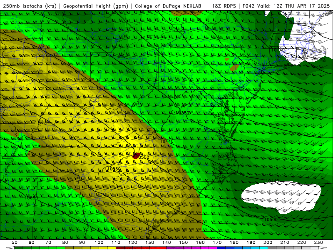The image size is (333, 250).
Task: Click the 'Geopotential Height (gpm)' header text
Action: point(96,6)
